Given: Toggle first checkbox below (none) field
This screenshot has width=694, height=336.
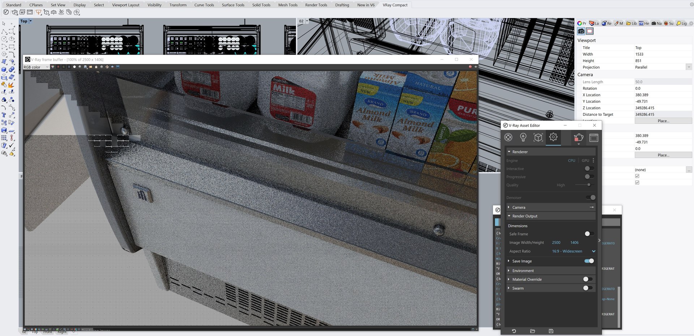Looking at the screenshot, I should (637, 176).
